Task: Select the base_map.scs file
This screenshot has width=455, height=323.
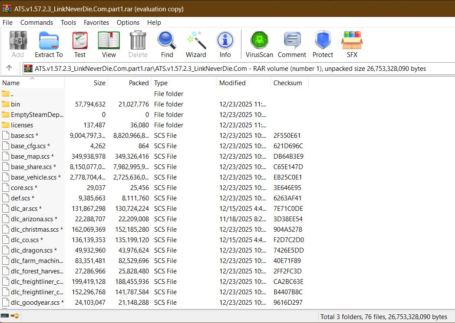Action: tap(30, 157)
